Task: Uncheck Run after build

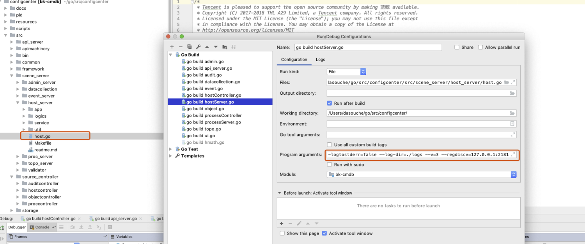Action: 330,103
